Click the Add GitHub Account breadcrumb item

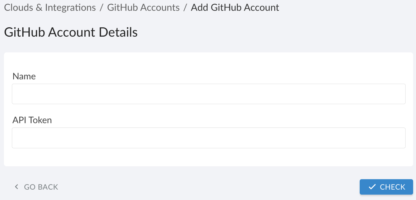pyautogui.click(x=235, y=8)
